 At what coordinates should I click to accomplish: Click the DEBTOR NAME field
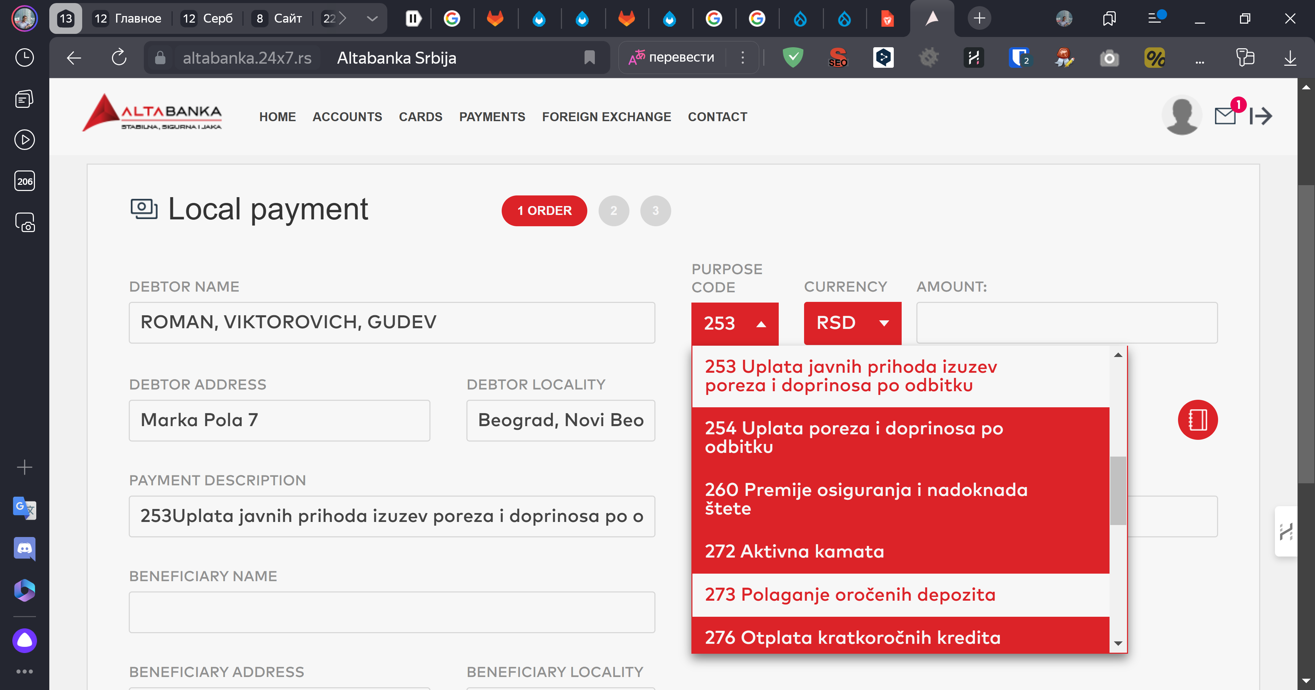[391, 322]
